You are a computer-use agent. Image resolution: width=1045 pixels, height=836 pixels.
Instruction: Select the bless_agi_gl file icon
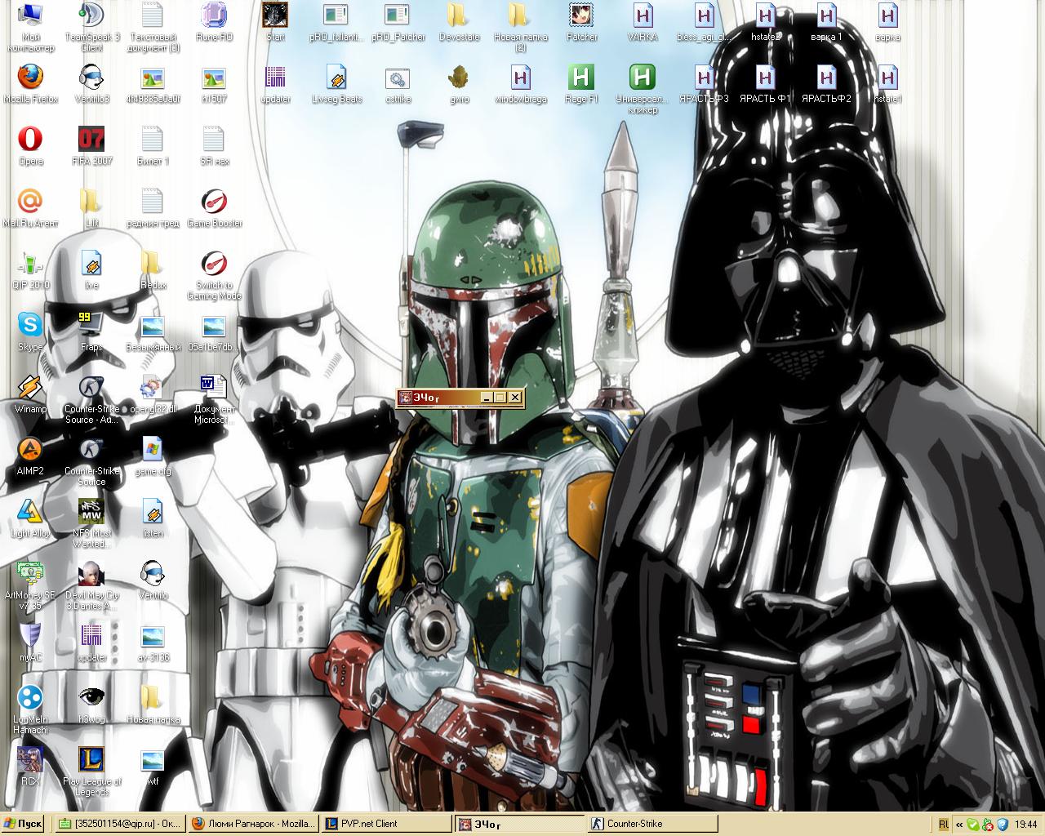(x=704, y=22)
